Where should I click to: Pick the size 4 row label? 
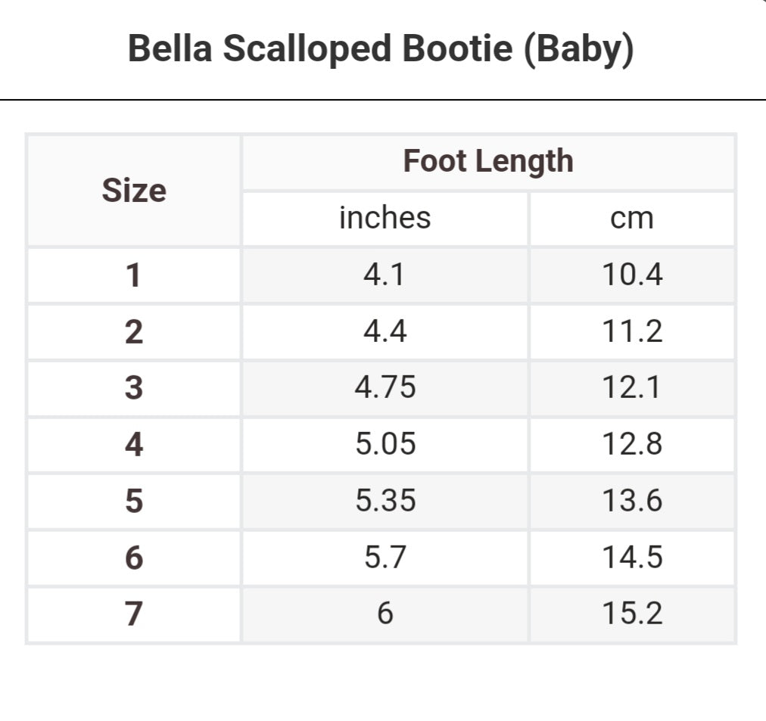(x=134, y=444)
